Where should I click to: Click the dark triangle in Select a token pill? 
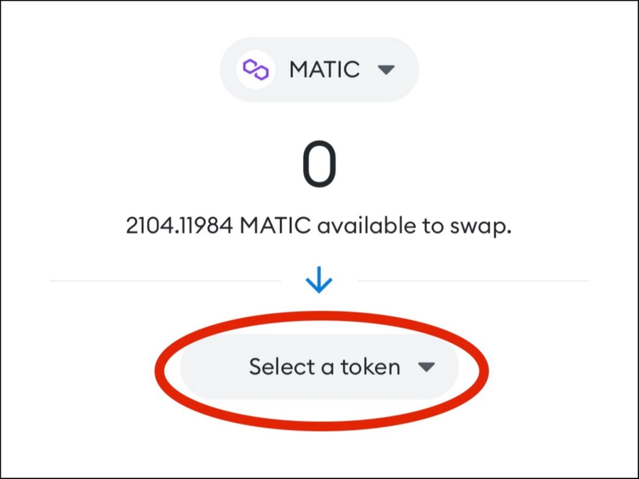426,367
